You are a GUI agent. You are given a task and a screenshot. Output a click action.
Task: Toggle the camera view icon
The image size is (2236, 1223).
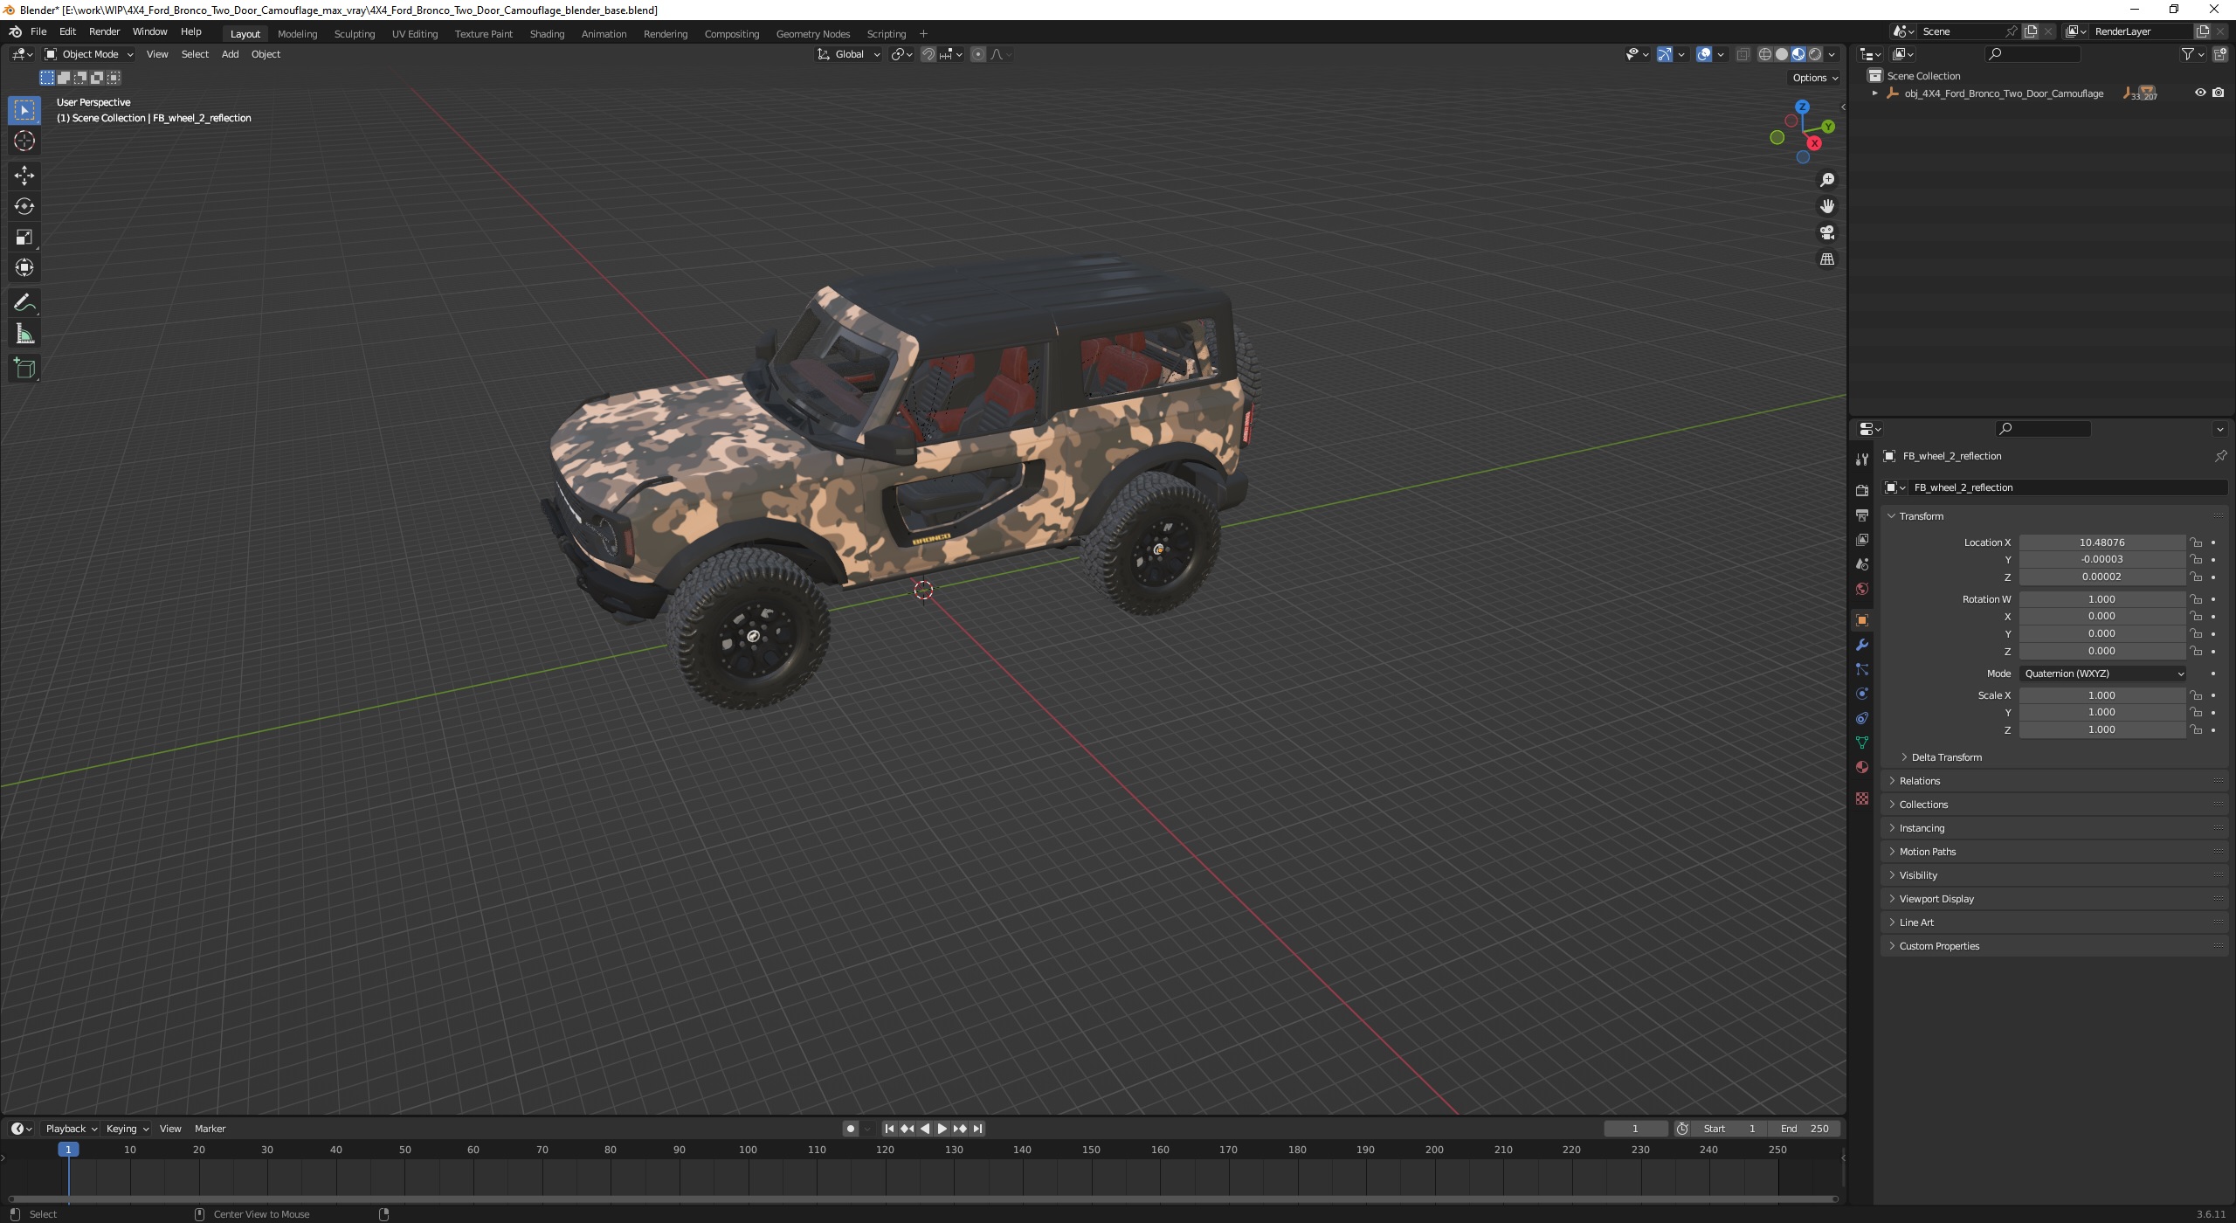click(x=1826, y=232)
